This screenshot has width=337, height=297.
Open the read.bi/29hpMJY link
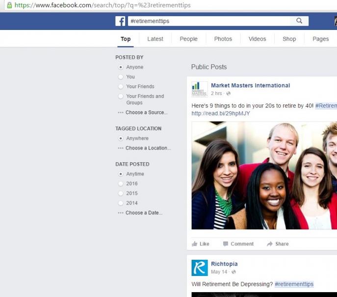[221, 113]
